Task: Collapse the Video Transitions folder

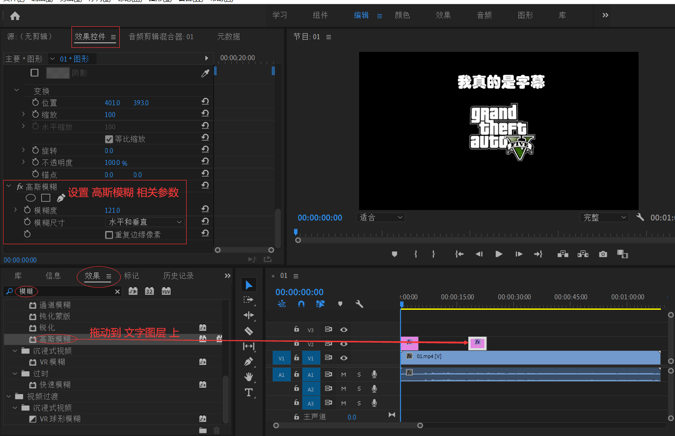Action: pyautogui.click(x=9, y=396)
